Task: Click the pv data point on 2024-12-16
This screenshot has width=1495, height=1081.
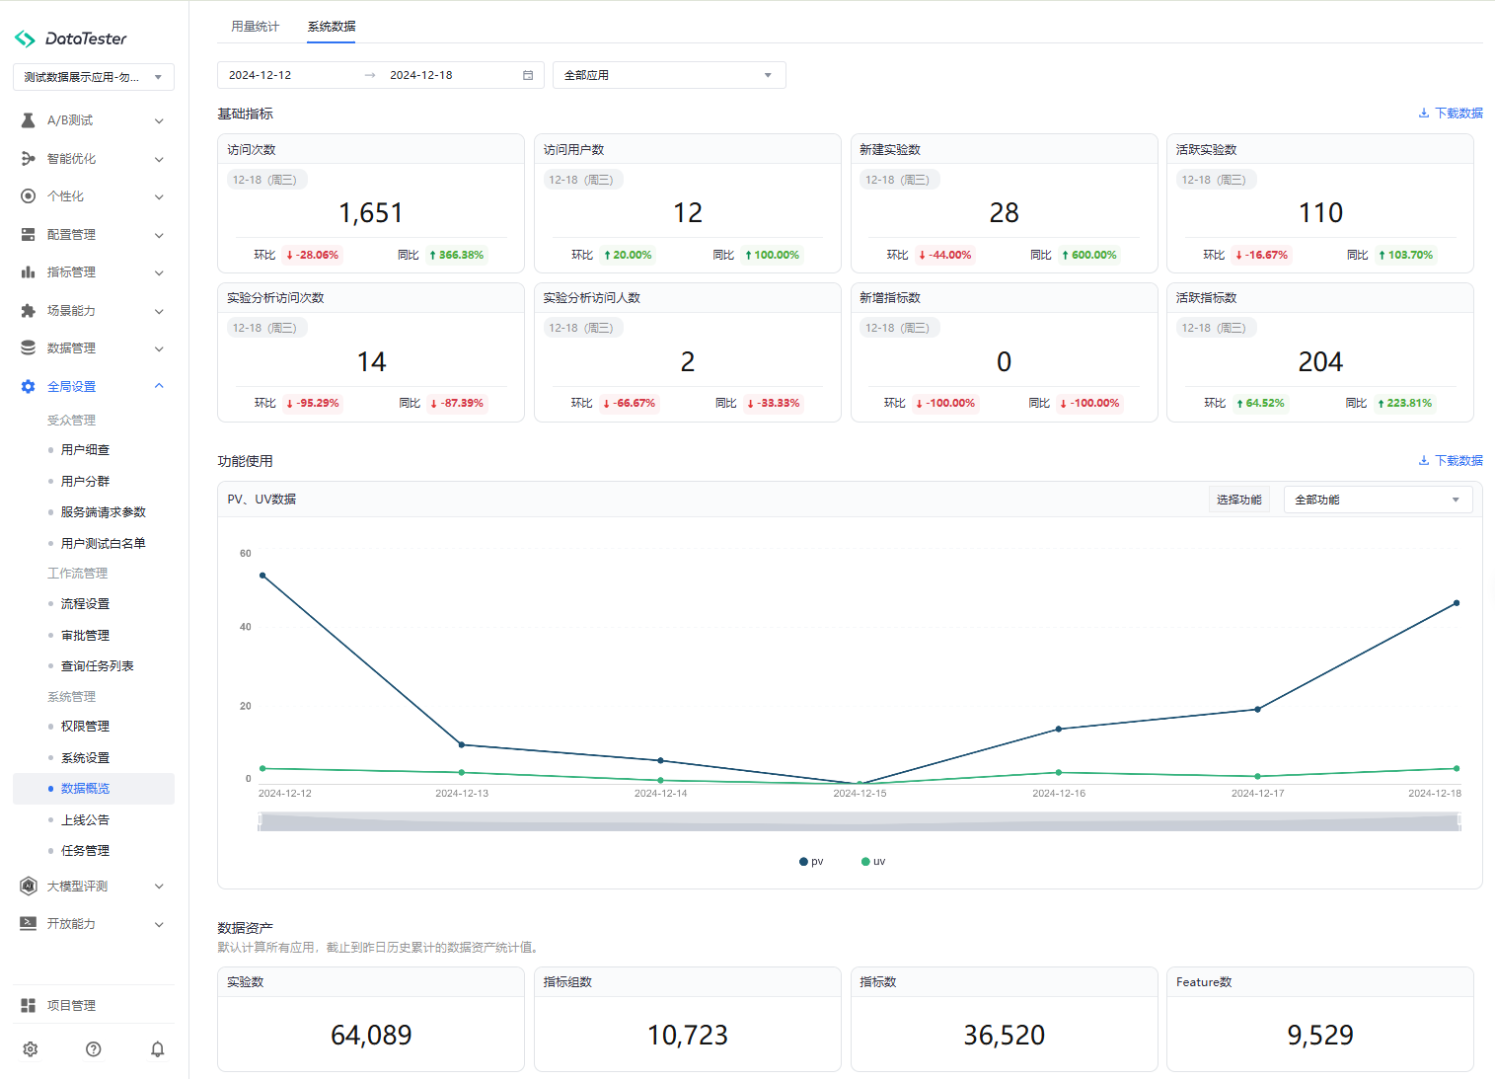Action: tap(1059, 730)
